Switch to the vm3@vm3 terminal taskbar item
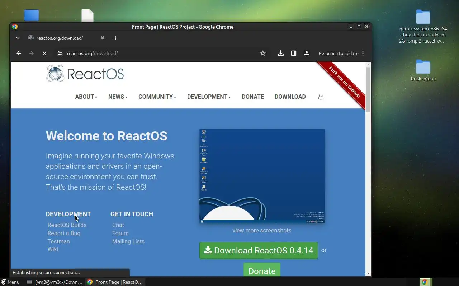This screenshot has width=459, height=286. tap(55, 282)
